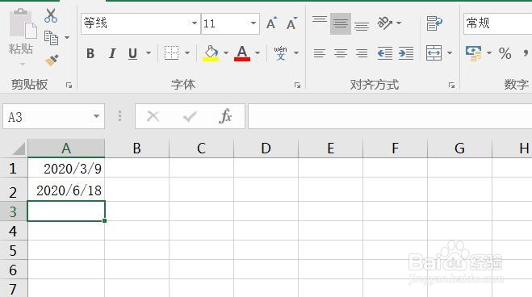Open alignment group dialog launcher
Screen dimensions: 532x297
[x=451, y=85]
